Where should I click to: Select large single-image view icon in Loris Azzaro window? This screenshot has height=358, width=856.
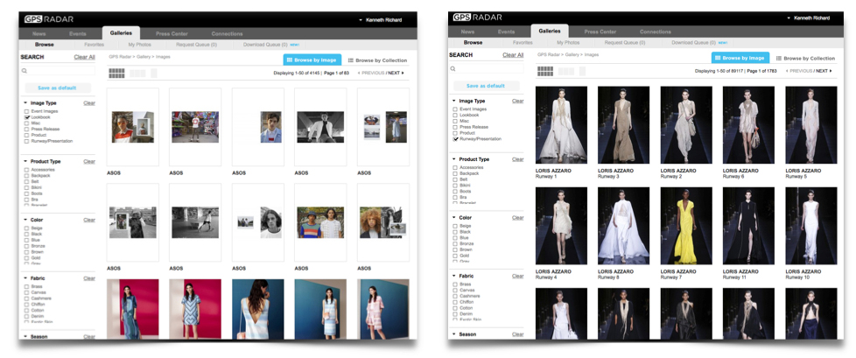coord(583,71)
